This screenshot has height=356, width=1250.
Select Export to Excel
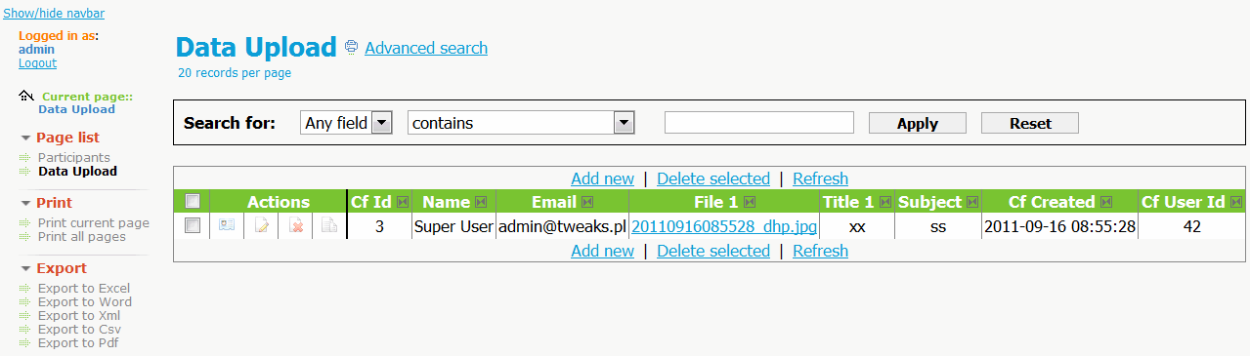click(84, 288)
